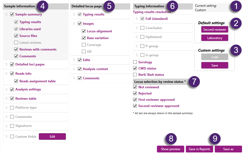
Task: Click Save in Reports
Action: pos(199,149)
